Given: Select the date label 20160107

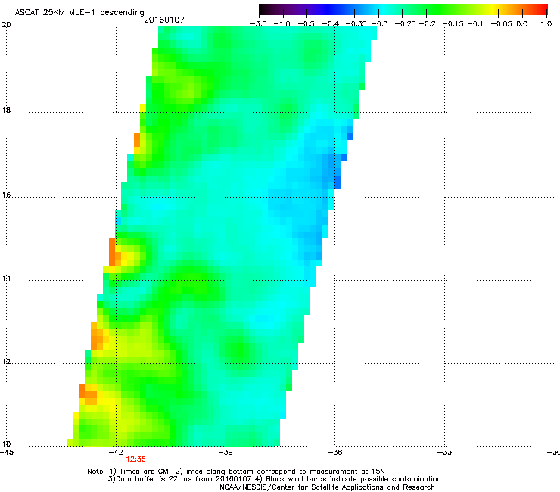Looking at the screenshot, I should pyautogui.click(x=164, y=20).
